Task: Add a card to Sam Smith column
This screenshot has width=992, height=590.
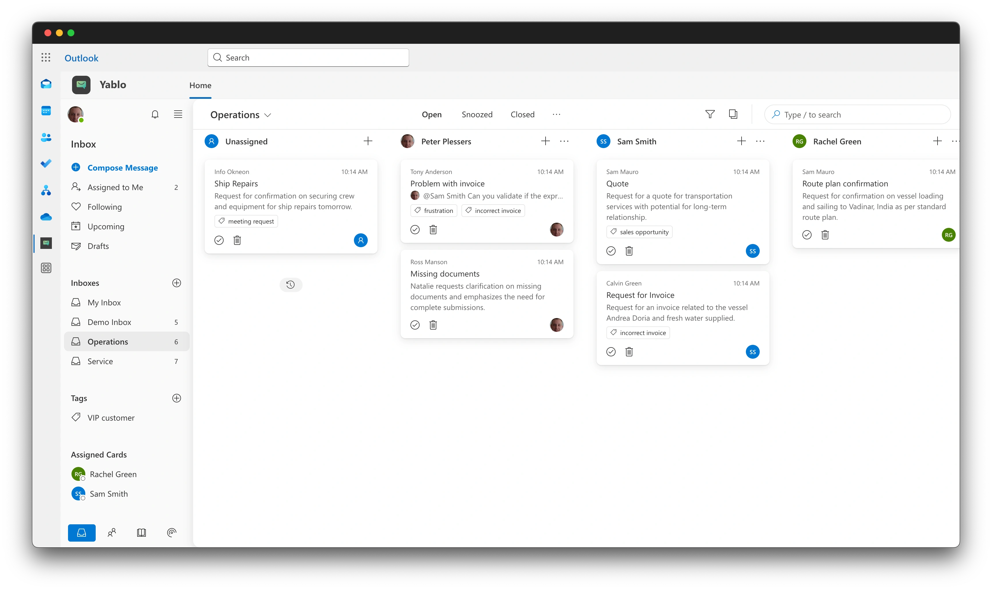Action: point(741,141)
